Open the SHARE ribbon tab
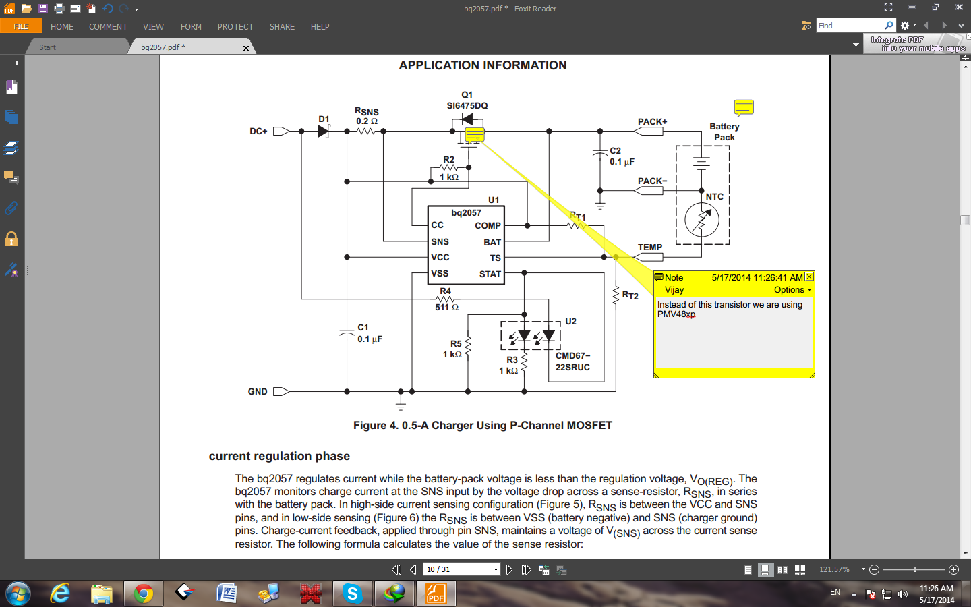The image size is (971, 607). click(x=282, y=27)
